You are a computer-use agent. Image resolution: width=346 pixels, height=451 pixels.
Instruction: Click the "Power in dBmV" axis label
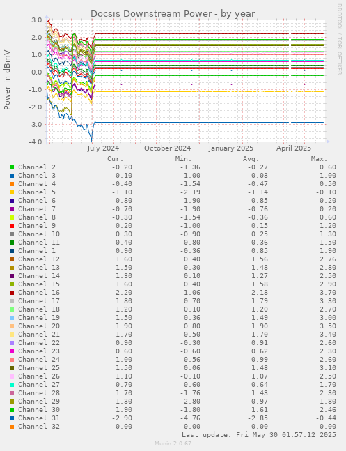point(7,80)
